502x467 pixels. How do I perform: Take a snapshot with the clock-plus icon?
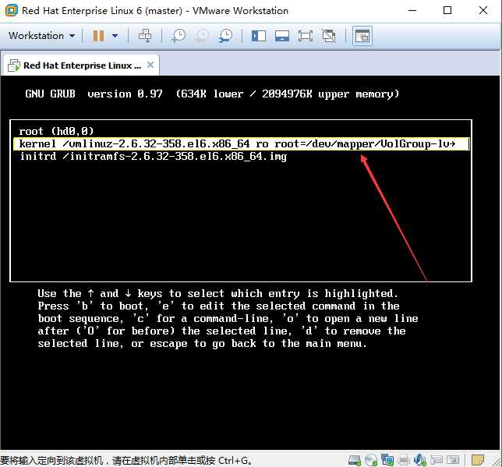point(178,36)
